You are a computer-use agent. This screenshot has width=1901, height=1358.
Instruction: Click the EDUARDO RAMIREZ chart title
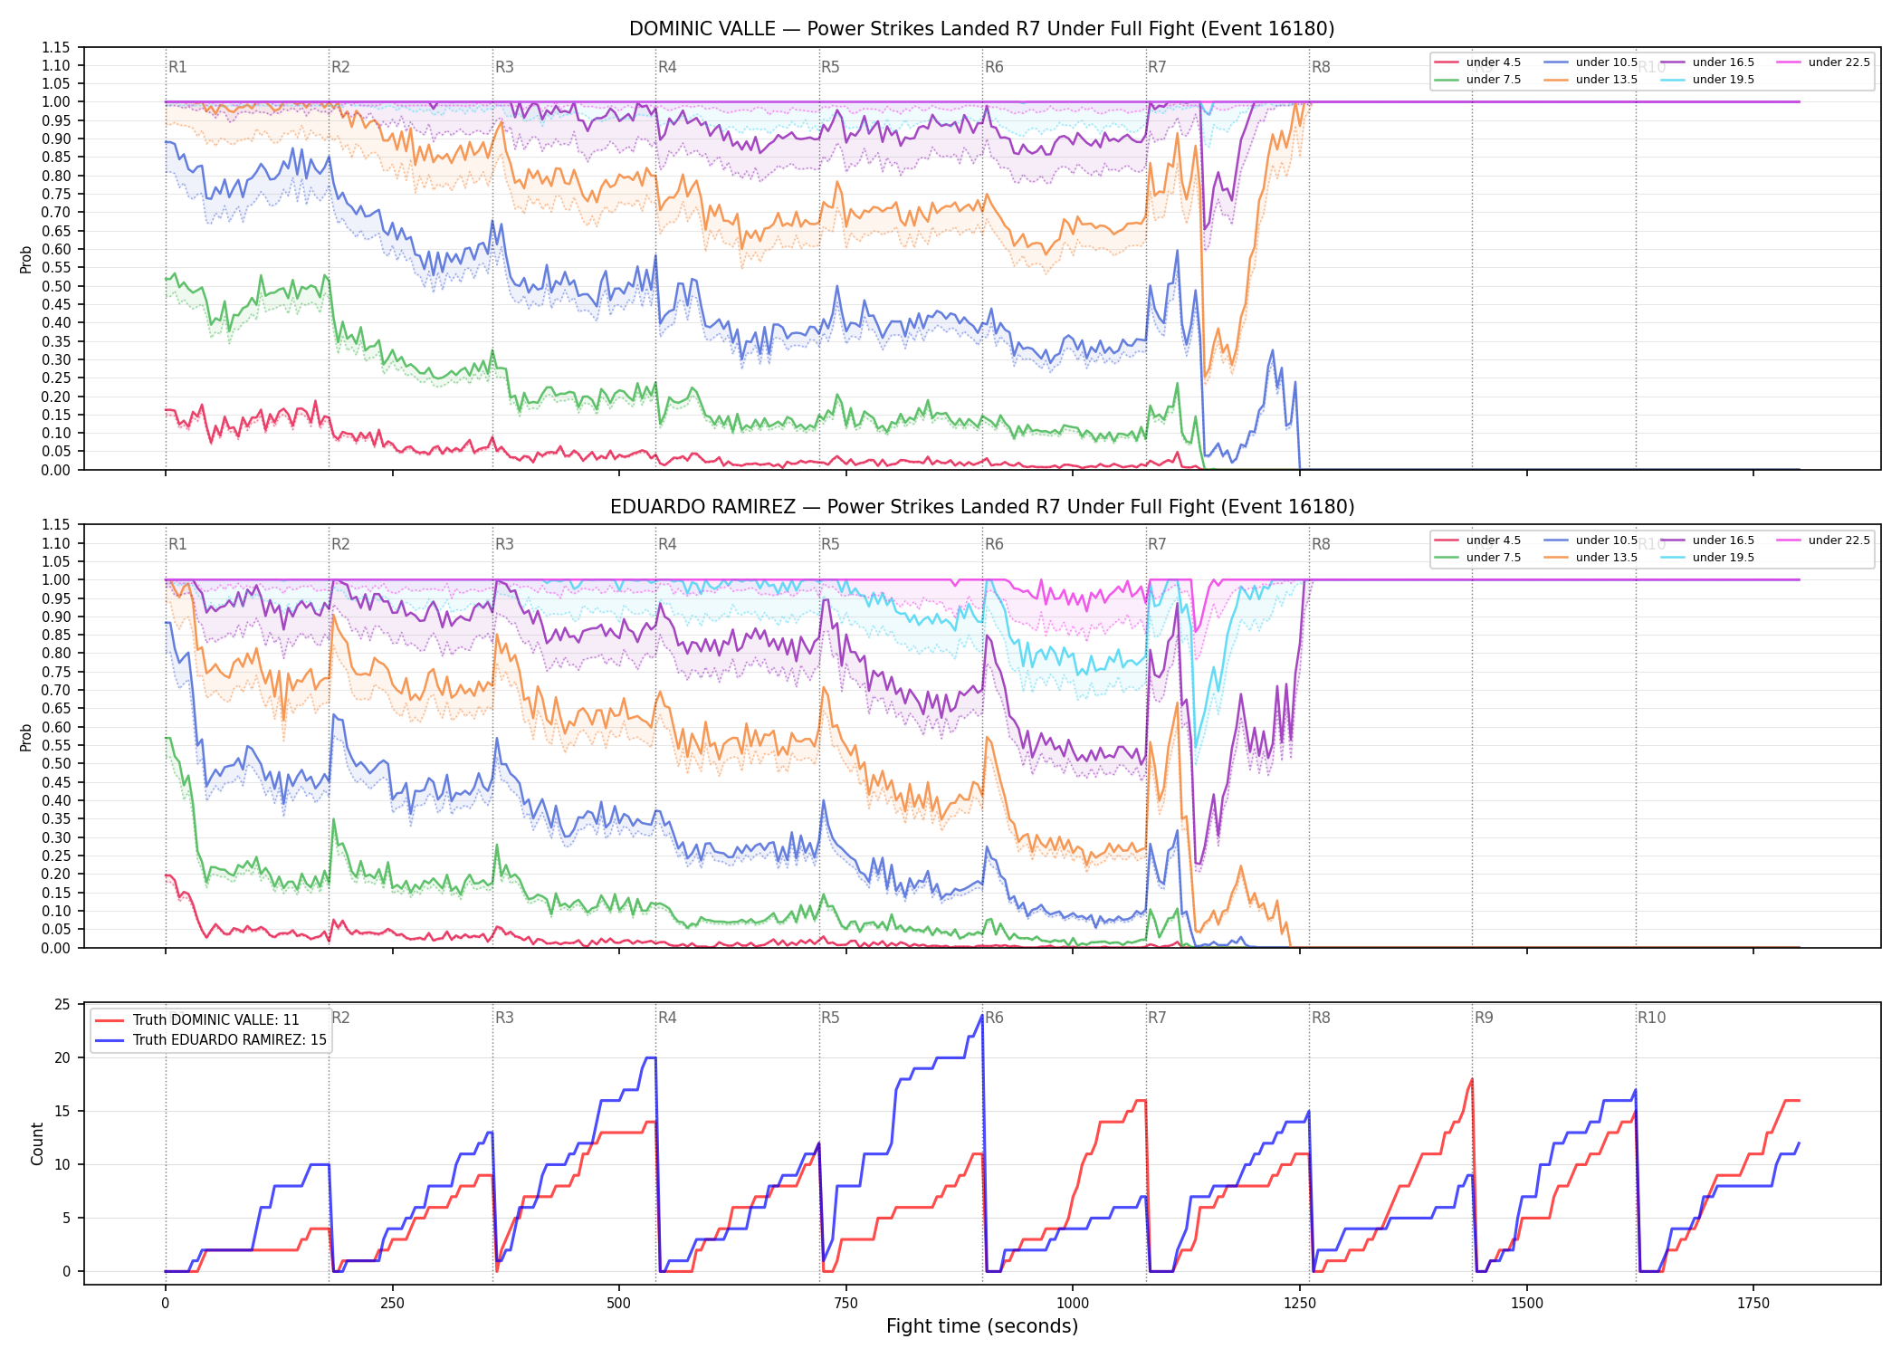pos(981,507)
